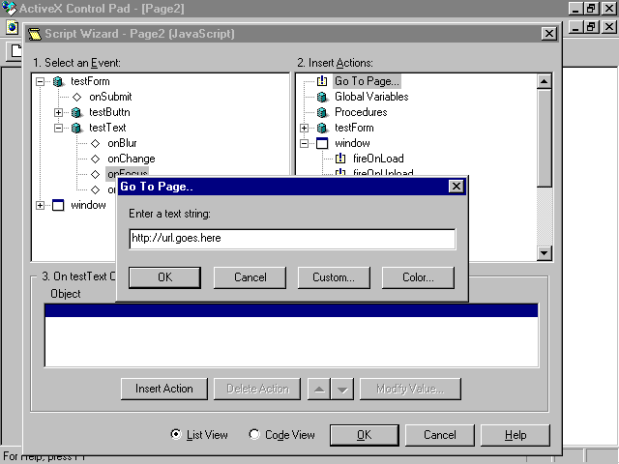Expand the testButtn node
Image resolution: width=619 pixels, height=464 pixels.
pyautogui.click(x=59, y=112)
